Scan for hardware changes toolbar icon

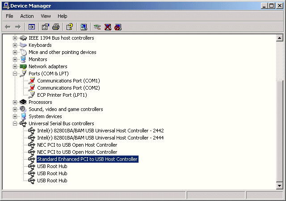(x=84, y=27)
